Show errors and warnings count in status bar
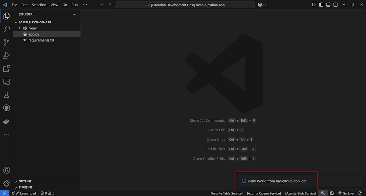This screenshot has height=196, width=366. (47, 193)
